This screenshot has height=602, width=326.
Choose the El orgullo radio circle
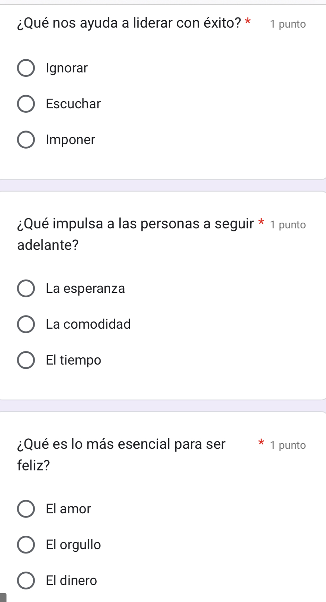[26, 545]
